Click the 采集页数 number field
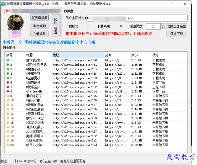Screen dimensions: 197x165 coord(153,26)
